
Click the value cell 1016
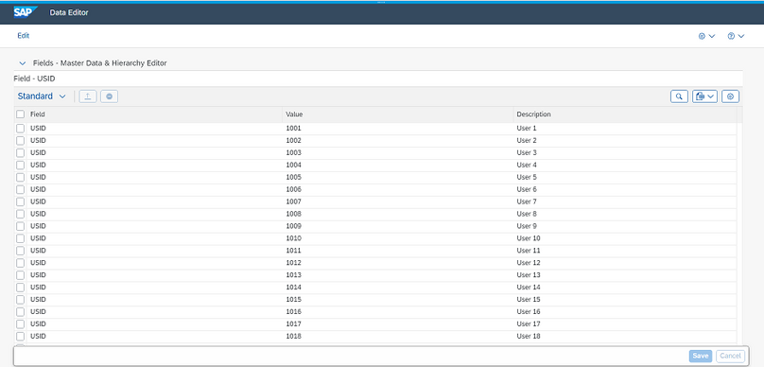click(x=294, y=311)
